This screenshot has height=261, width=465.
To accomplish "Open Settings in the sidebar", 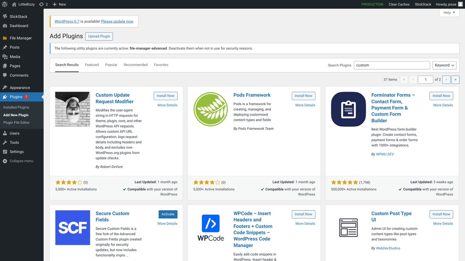I will point(22,152).
